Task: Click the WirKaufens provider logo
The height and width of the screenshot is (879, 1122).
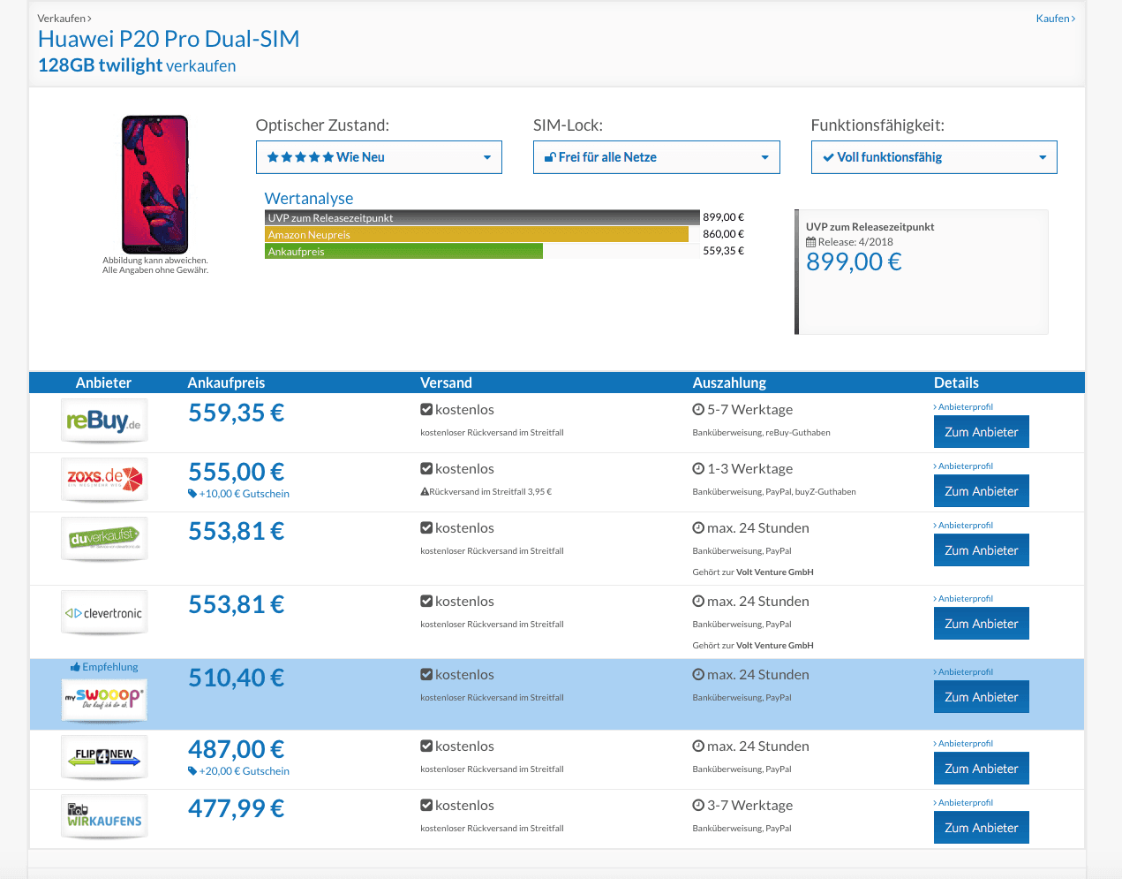Action: (x=104, y=815)
